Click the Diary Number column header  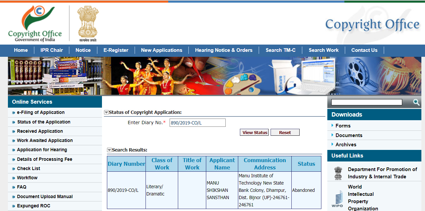[126, 164]
